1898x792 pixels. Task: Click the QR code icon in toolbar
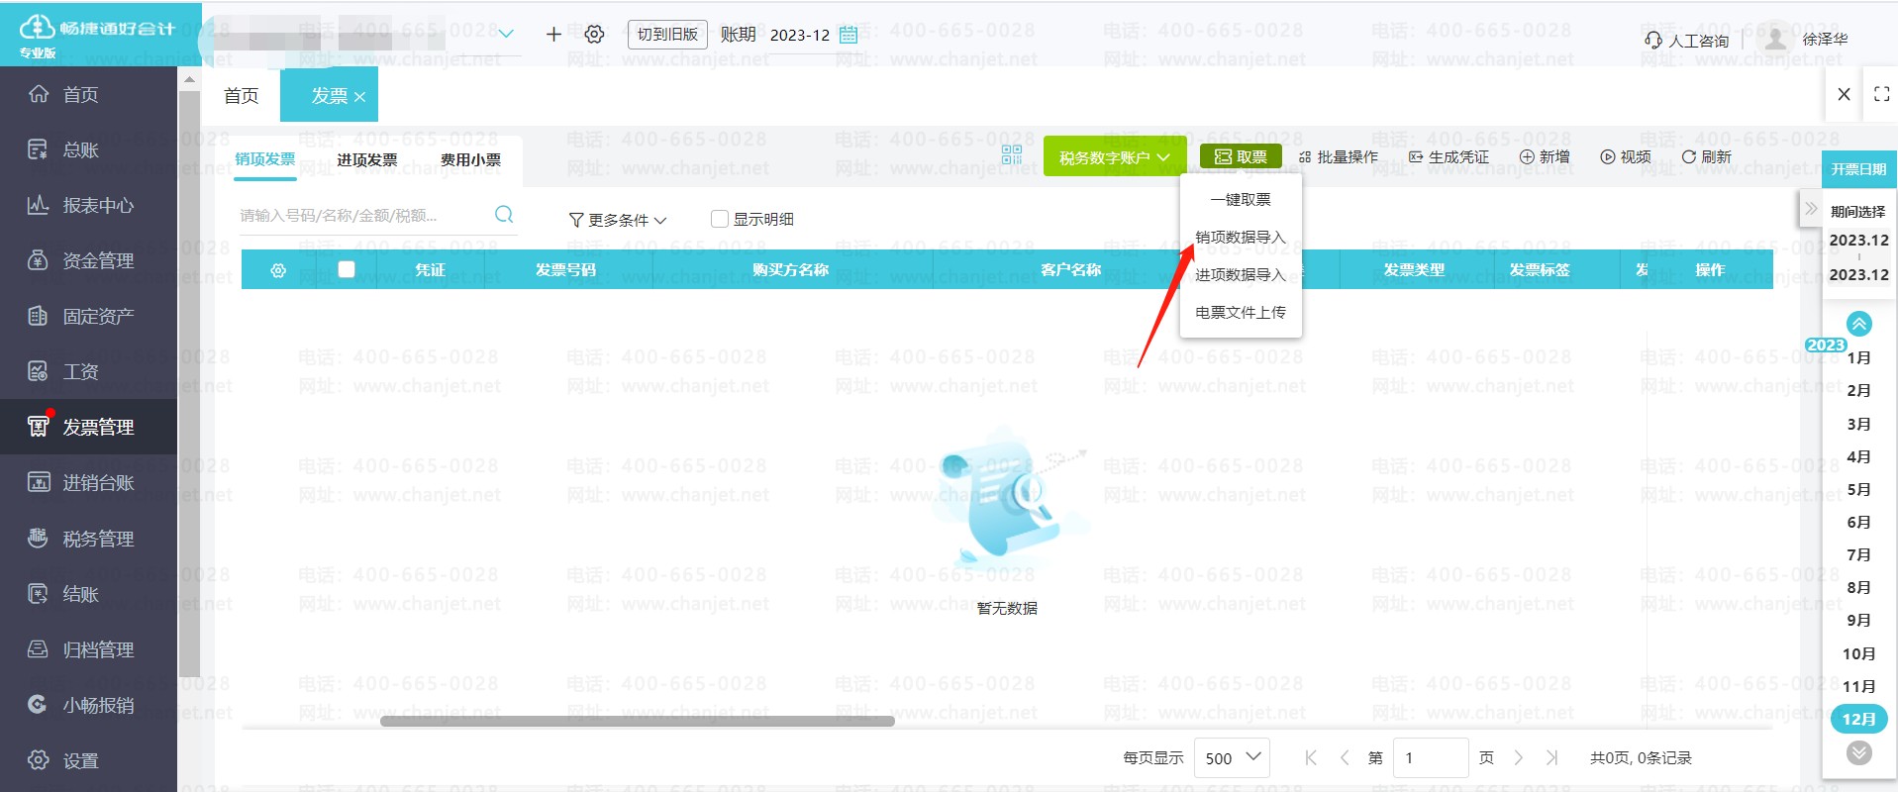[1011, 154]
